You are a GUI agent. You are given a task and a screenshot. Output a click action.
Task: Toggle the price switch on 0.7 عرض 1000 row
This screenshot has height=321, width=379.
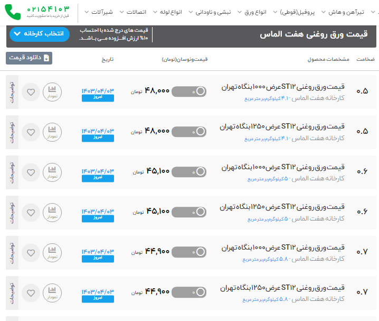pos(189,252)
